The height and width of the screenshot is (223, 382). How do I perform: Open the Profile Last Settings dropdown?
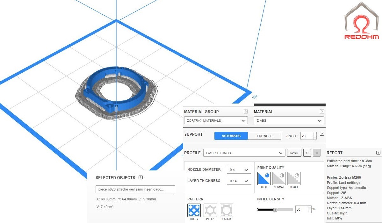[244, 153]
